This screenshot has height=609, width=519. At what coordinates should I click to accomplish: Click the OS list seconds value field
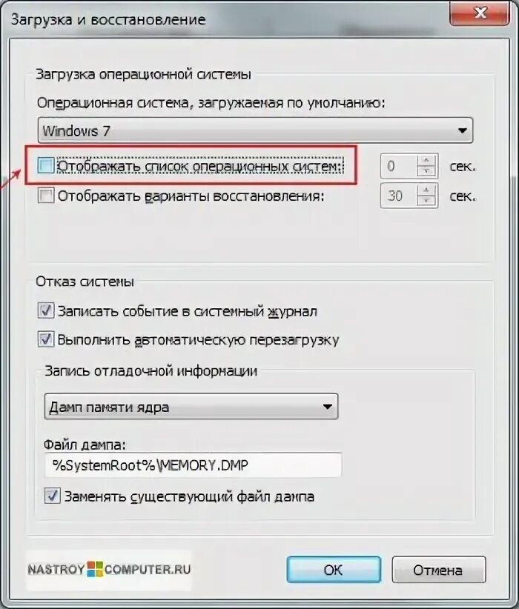pyautogui.click(x=400, y=166)
